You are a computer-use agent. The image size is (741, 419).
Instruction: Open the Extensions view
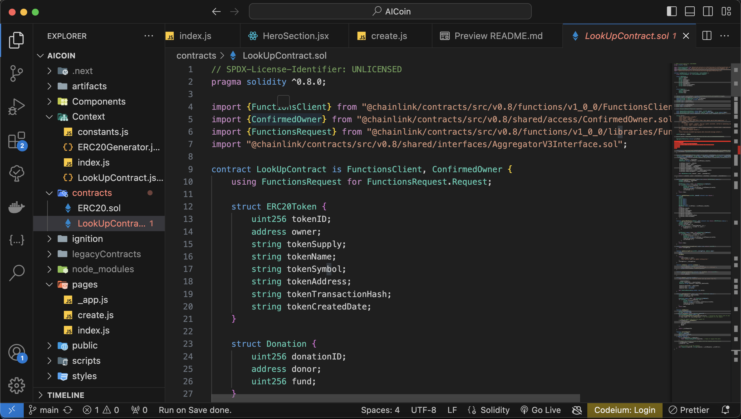pos(16,140)
